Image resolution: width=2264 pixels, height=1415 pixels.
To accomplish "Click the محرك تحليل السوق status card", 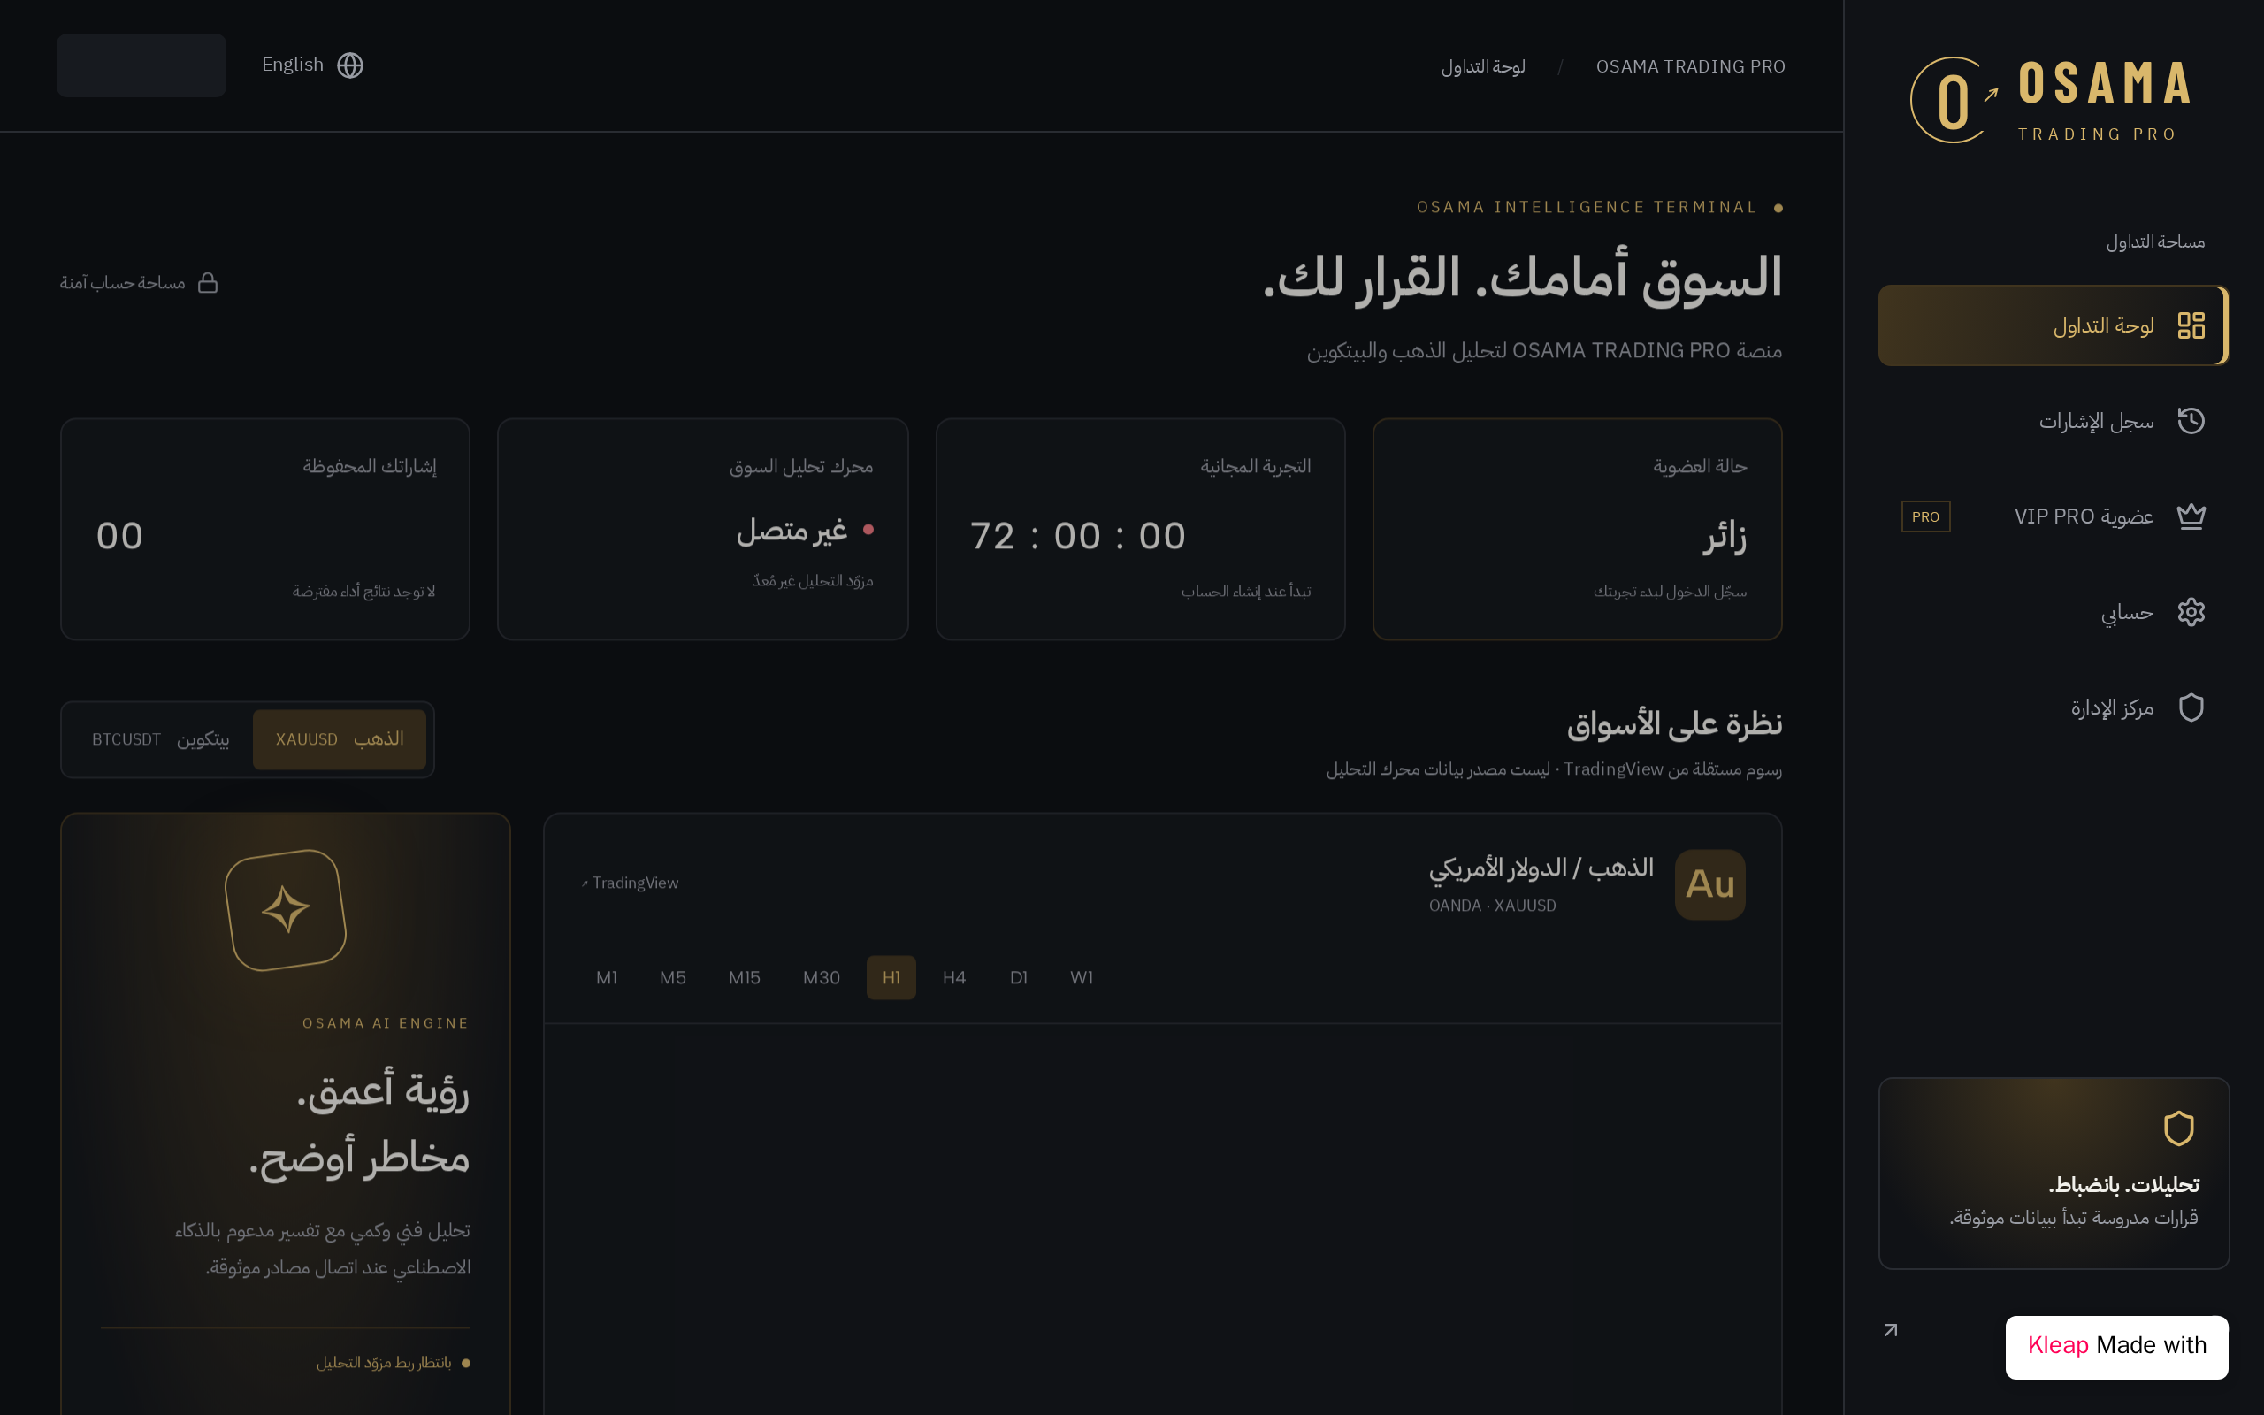I will tap(702, 529).
